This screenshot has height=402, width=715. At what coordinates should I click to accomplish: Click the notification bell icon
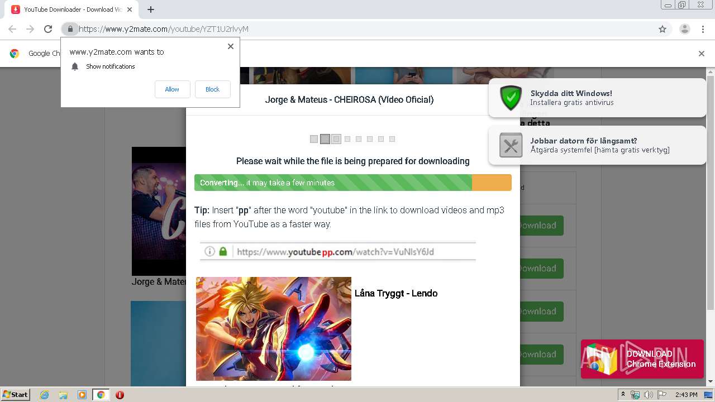click(x=75, y=66)
